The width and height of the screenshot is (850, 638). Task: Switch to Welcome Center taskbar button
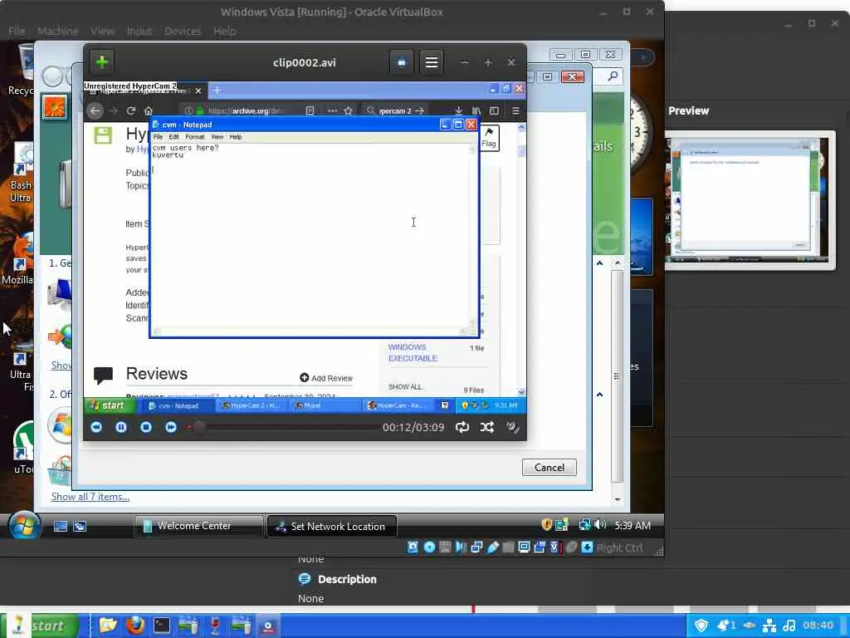(199, 526)
